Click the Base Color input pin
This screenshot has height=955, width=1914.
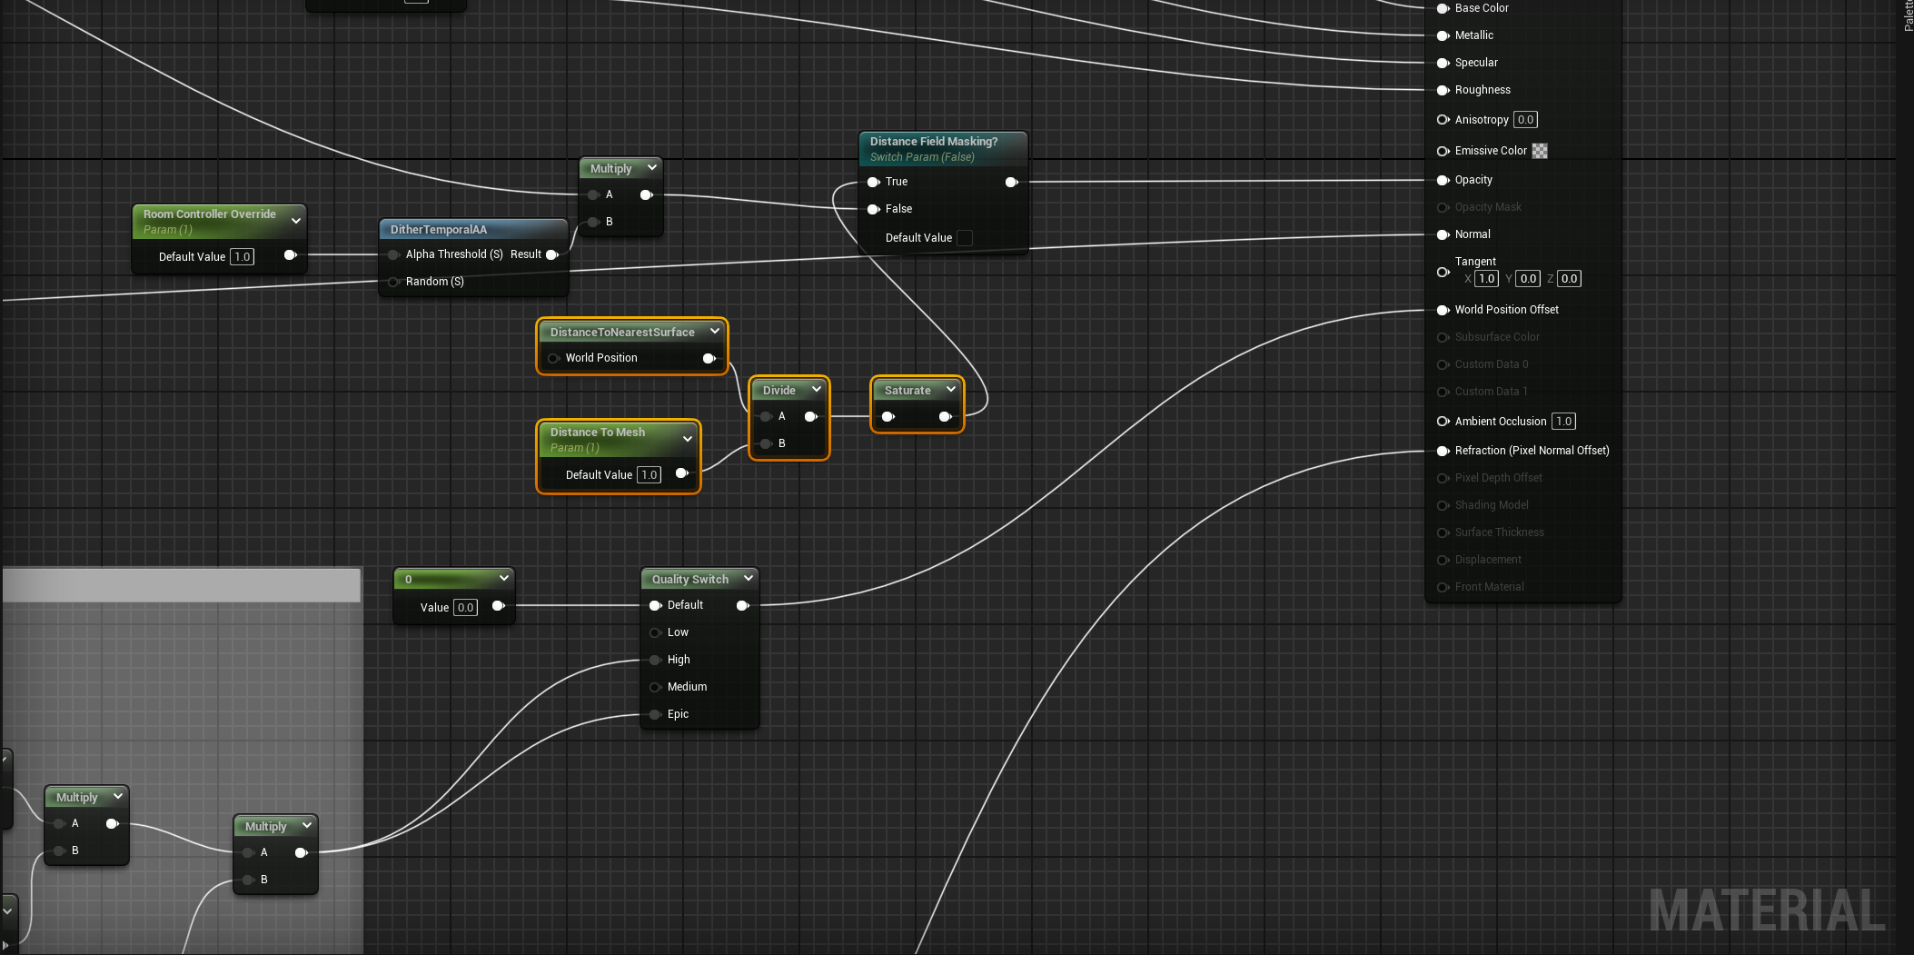coord(1443,8)
